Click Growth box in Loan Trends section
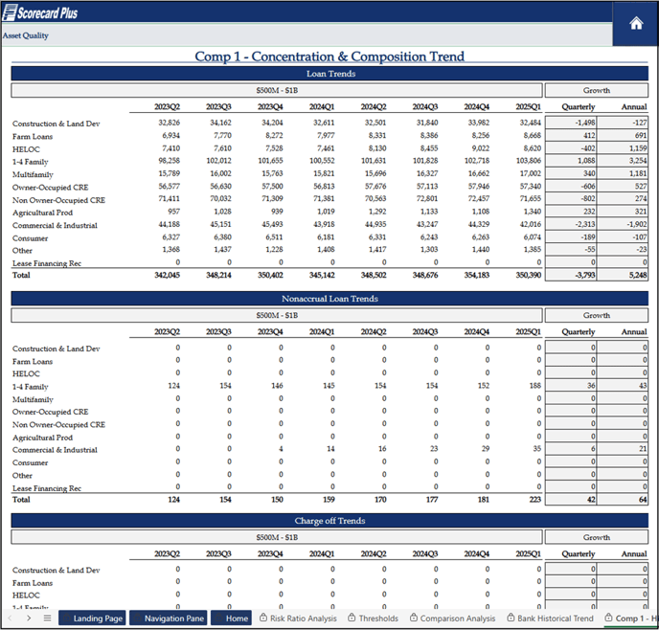 (597, 90)
